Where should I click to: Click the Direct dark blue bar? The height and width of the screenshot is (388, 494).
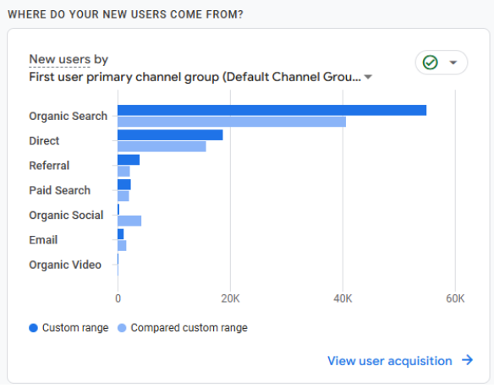coord(170,134)
